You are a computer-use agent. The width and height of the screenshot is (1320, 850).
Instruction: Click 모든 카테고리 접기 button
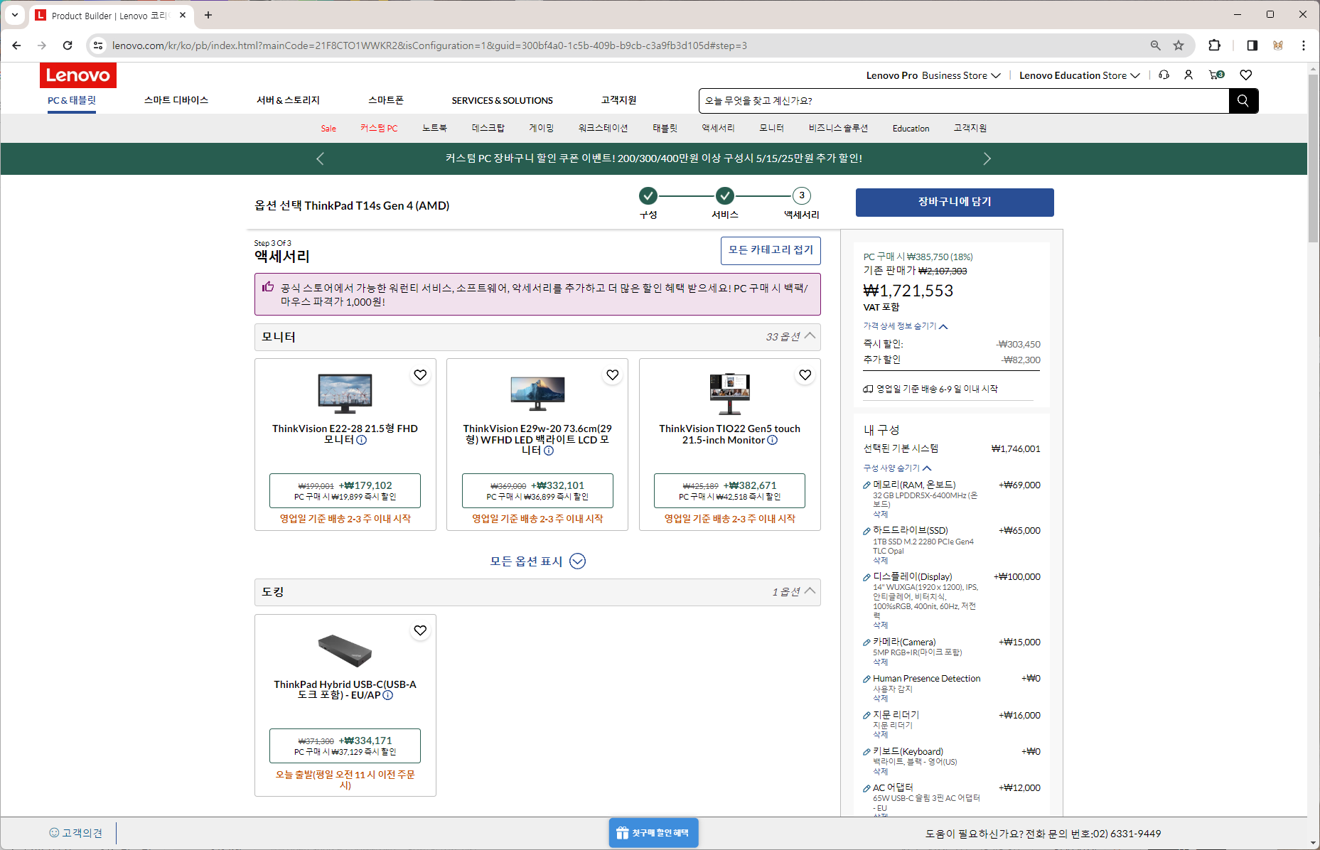click(771, 250)
